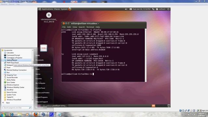Launch Paint from Start menu
Viewport: 208px width, 117px height.
8,68
